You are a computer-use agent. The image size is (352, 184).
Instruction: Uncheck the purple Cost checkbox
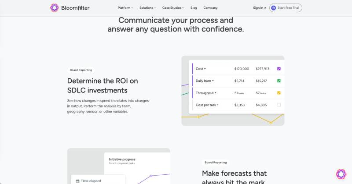pyautogui.click(x=279, y=69)
